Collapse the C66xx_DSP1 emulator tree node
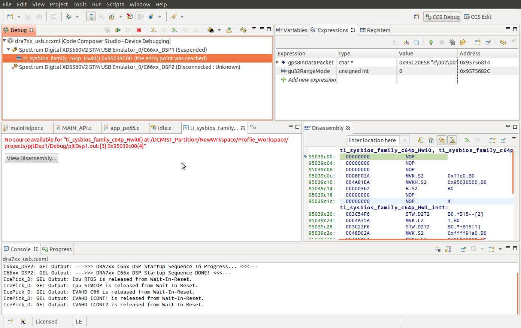This screenshot has height=328, width=521. pyautogui.click(x=9, y=49)
